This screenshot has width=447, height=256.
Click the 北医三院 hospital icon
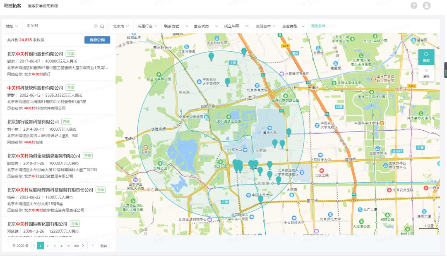322,170
